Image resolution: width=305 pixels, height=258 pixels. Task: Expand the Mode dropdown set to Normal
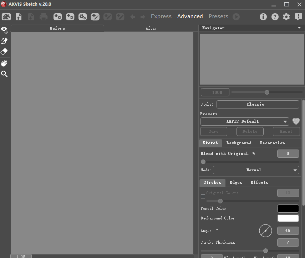pos(256,170)
